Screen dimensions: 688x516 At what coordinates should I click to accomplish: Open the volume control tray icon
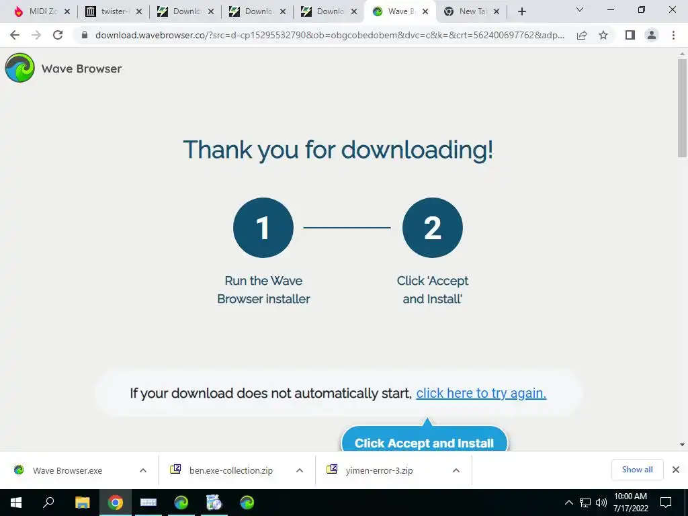tap(601, 503)
